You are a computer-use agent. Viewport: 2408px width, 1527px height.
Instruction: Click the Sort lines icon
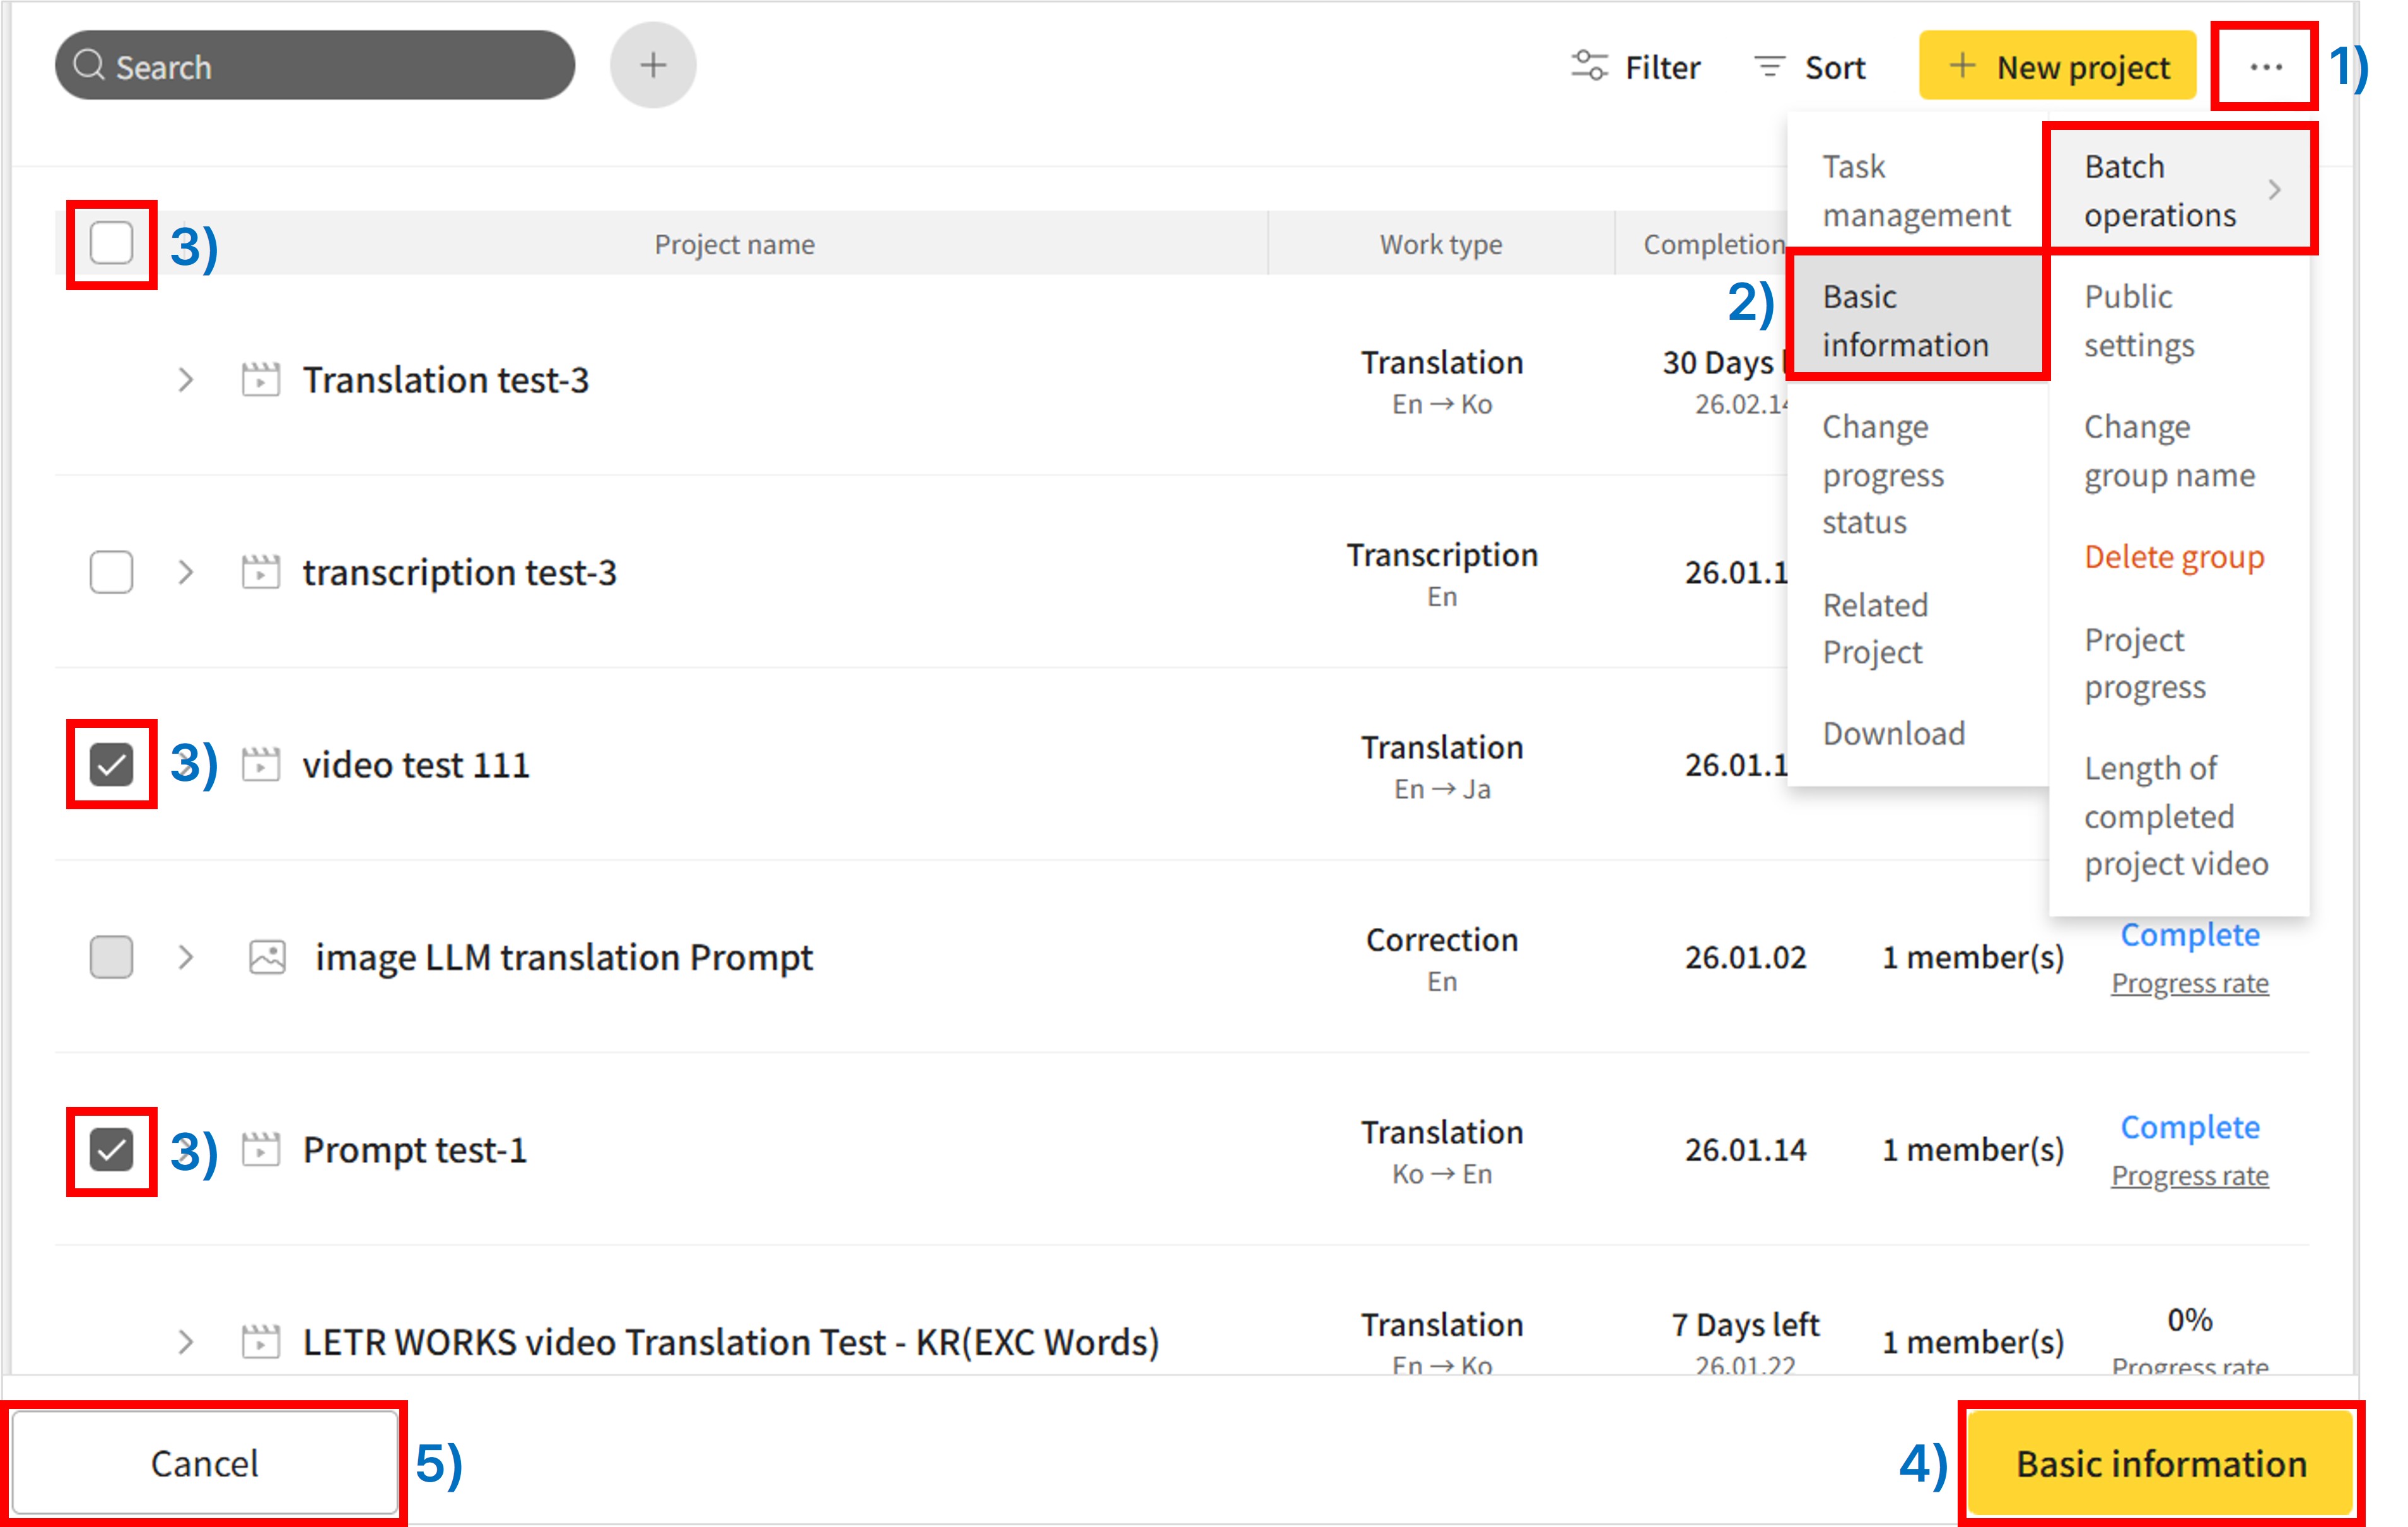(1769, 66)
